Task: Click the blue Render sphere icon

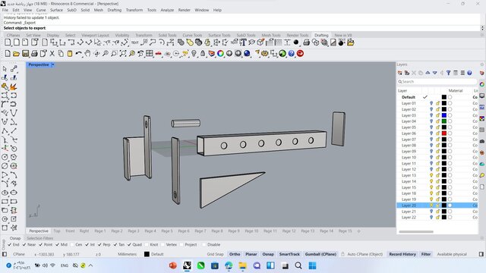Action: pos(247,54)
